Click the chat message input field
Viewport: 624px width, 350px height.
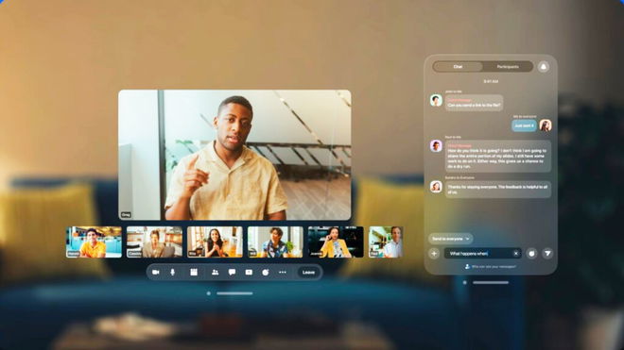[482, 254]
